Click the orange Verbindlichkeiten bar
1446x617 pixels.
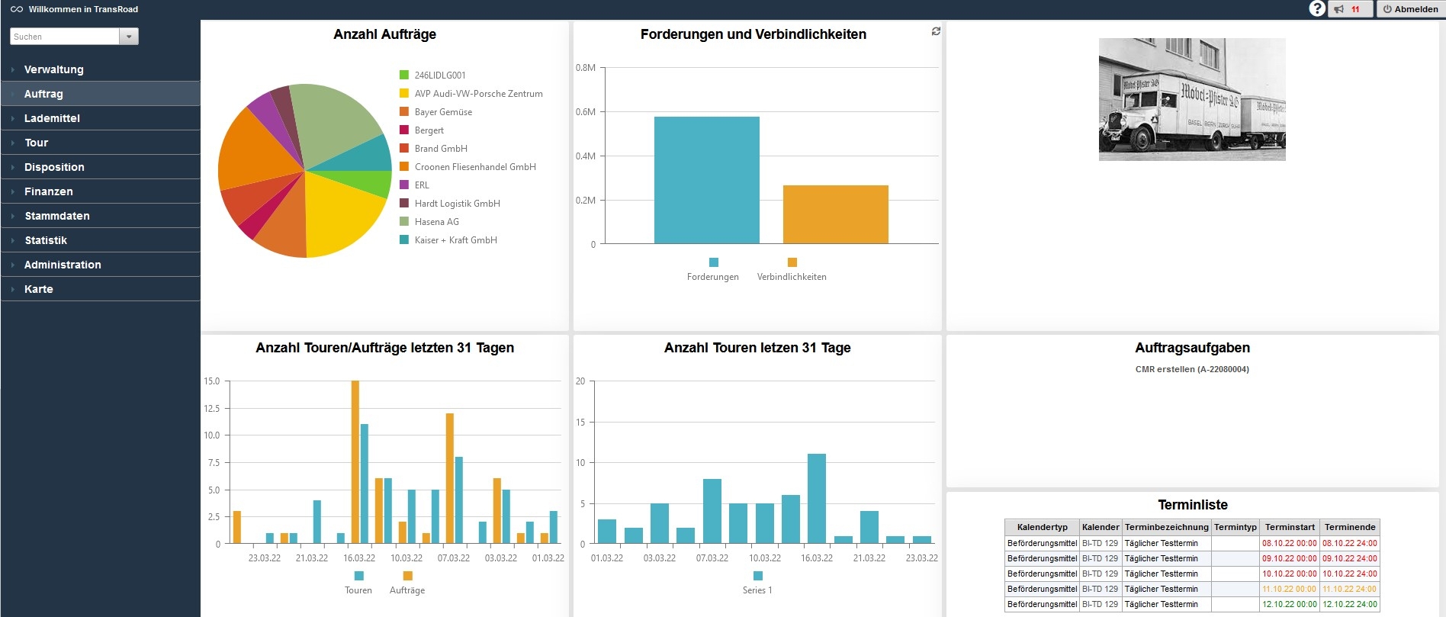coord(836,214)
